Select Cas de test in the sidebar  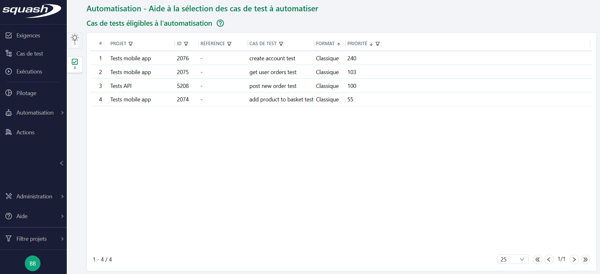(x=30, y=54)
